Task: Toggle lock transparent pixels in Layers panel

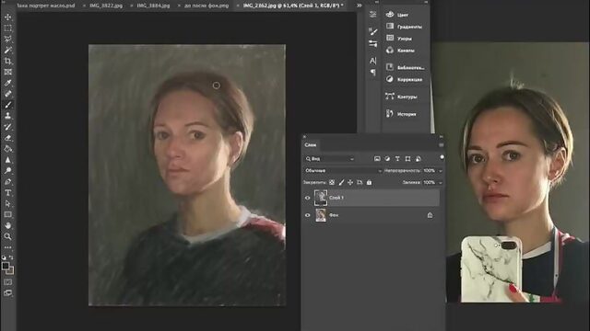Action: coord(332,182)
